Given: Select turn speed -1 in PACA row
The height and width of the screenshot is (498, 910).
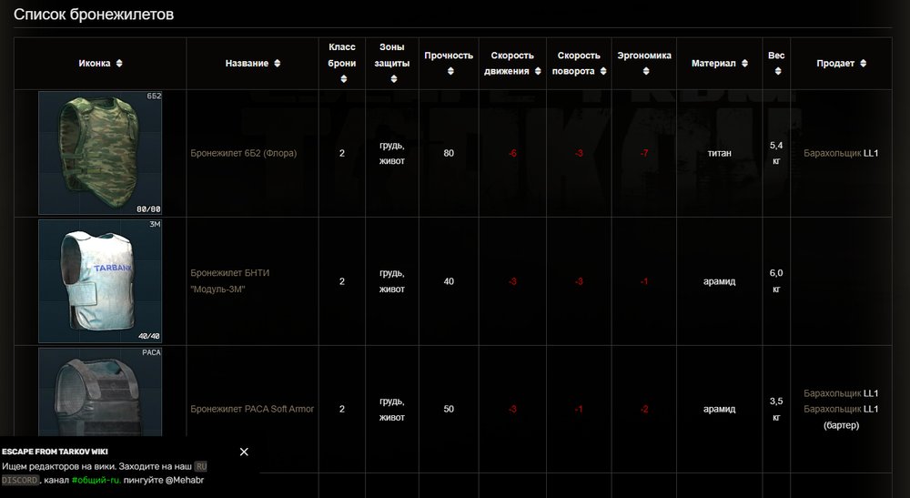Looking at the screenshot, I should (x=579, y=409).
